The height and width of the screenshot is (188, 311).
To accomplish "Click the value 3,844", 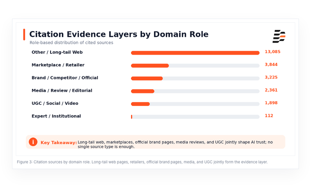I will pyautogui.click(x=271, y=65).
